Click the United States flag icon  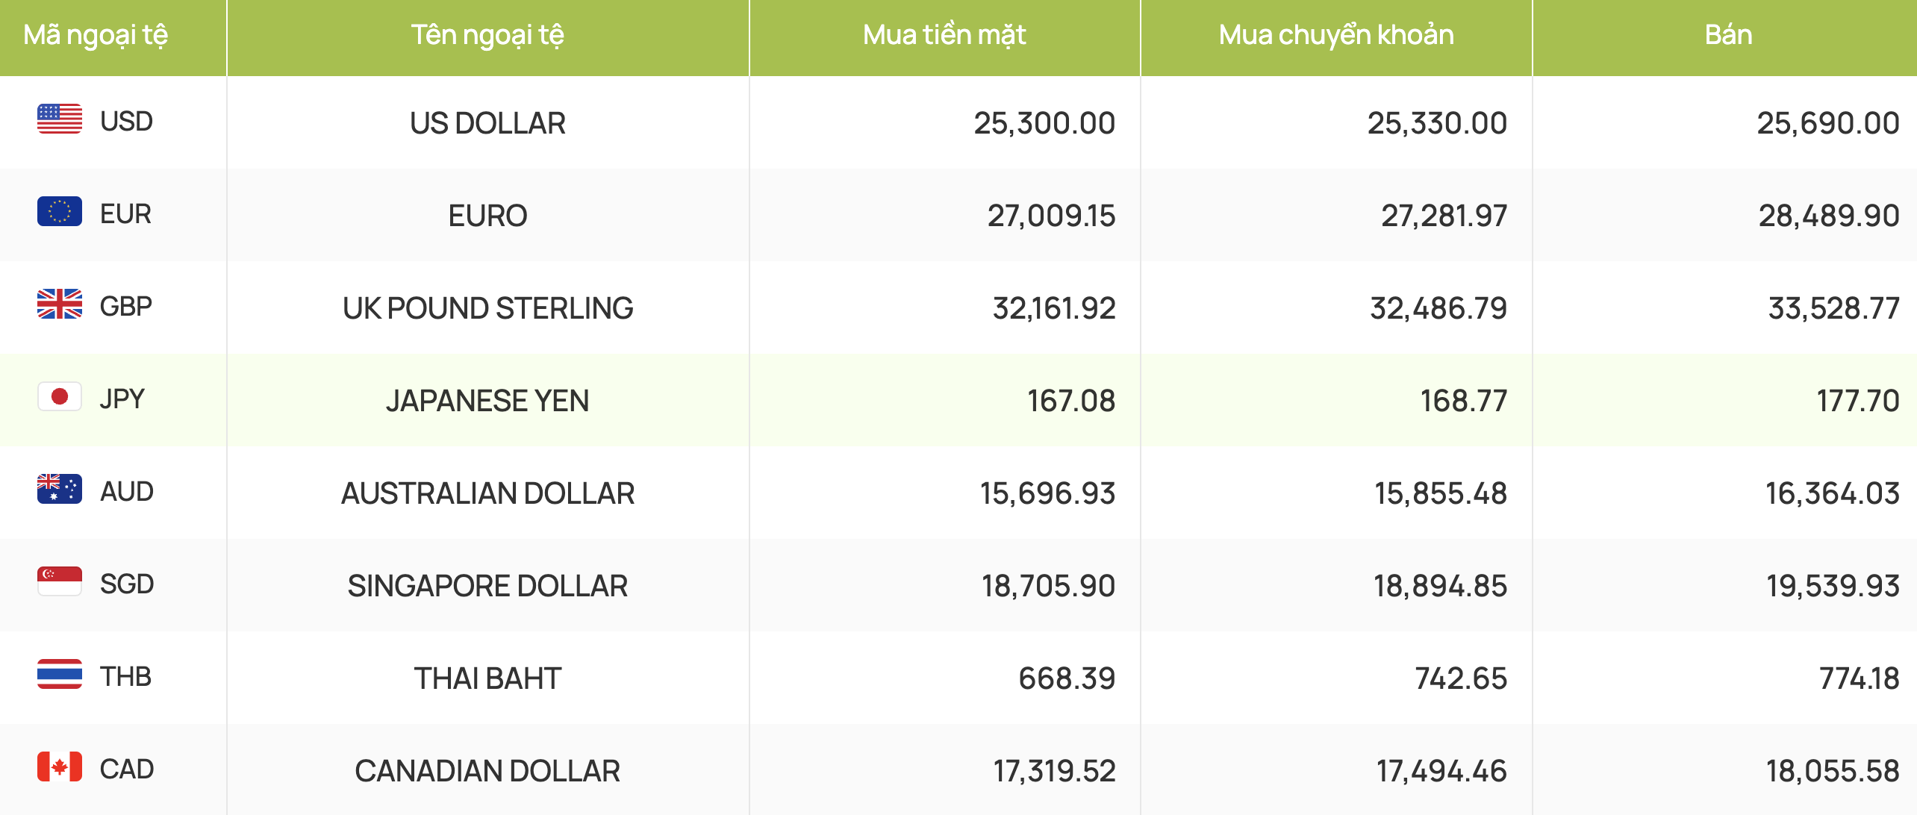point(60,119)
